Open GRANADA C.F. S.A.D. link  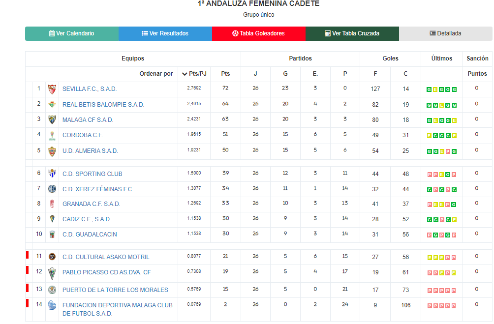(92, 204)
